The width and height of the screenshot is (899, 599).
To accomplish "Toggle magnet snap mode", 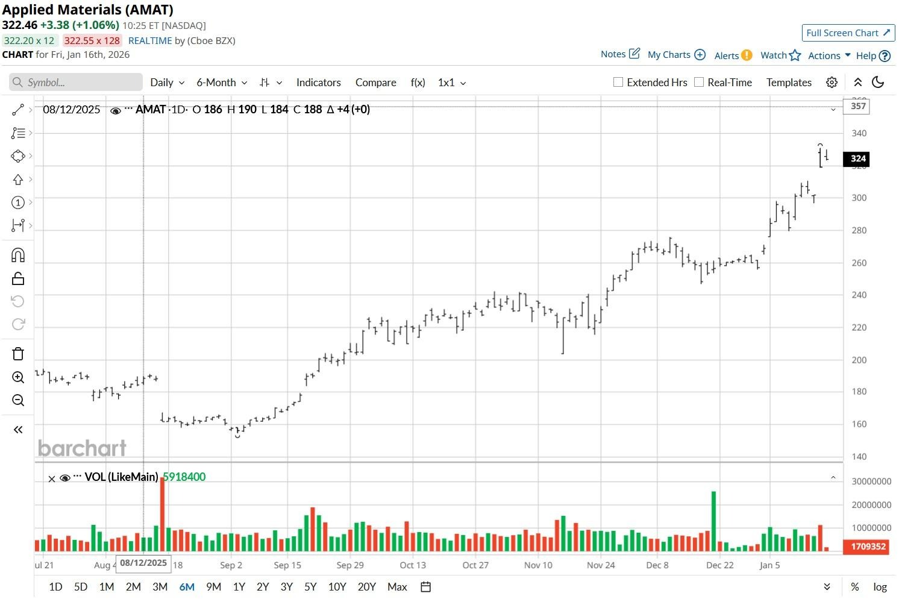I will pyautogui.click(x=18, y=255).
